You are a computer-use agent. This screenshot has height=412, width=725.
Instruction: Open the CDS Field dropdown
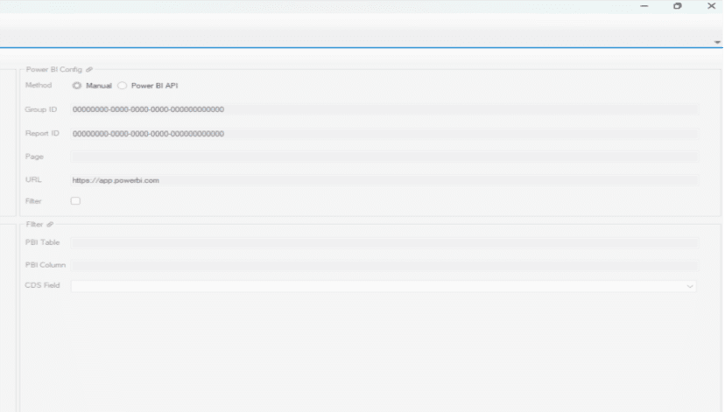tap(689, 286)
